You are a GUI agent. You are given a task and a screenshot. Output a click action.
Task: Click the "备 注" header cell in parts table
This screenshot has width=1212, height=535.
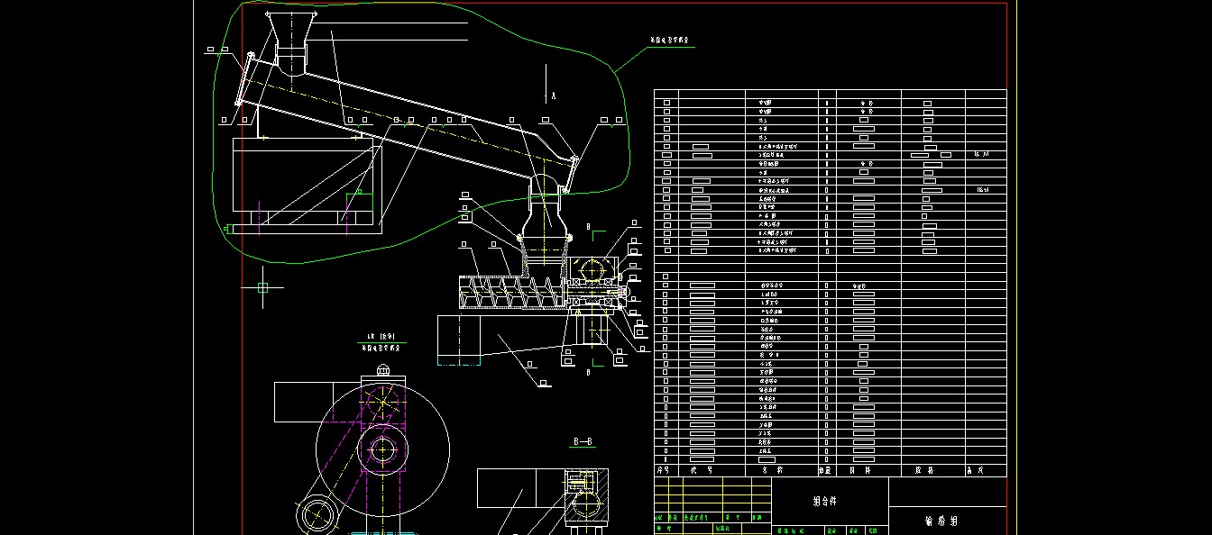coord(986,470)
